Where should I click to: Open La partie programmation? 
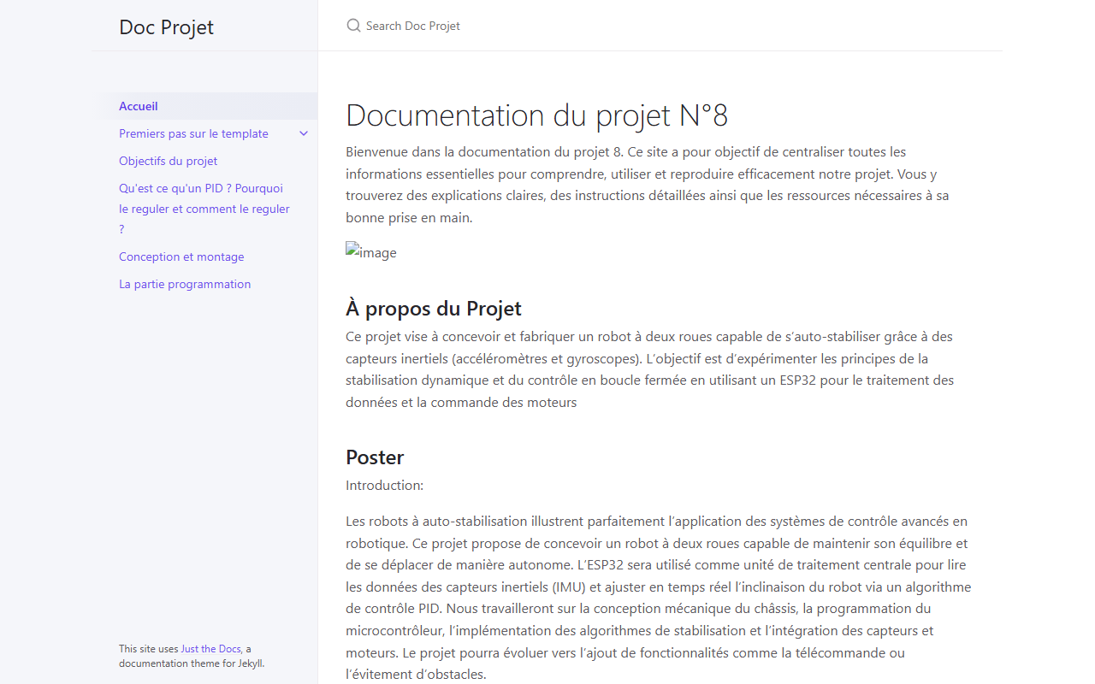(x=185, y=284)
